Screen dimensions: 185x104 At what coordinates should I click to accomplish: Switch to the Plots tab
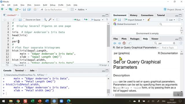(x=124, y=39)
